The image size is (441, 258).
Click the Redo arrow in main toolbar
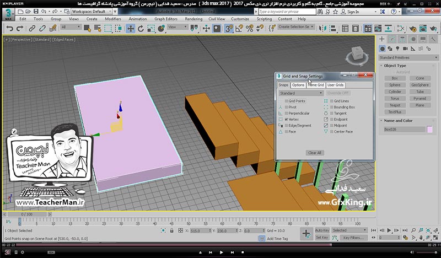click(20, 29)
